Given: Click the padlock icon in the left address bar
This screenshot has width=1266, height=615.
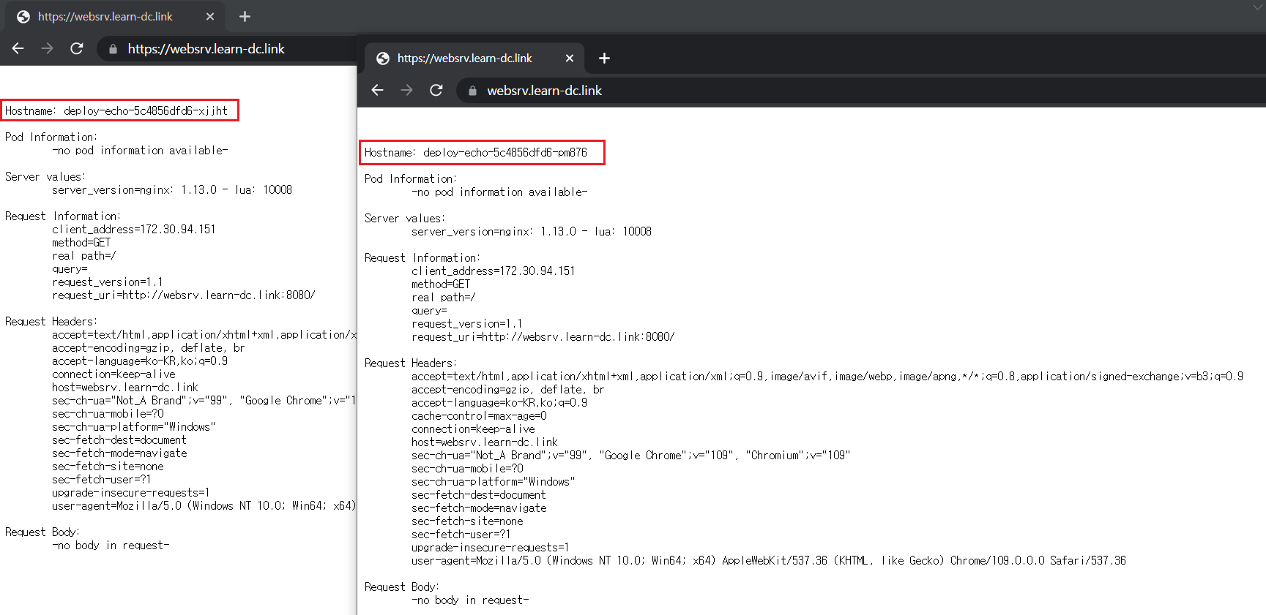Looking at the screenshot, I should [x=113, y=49].
